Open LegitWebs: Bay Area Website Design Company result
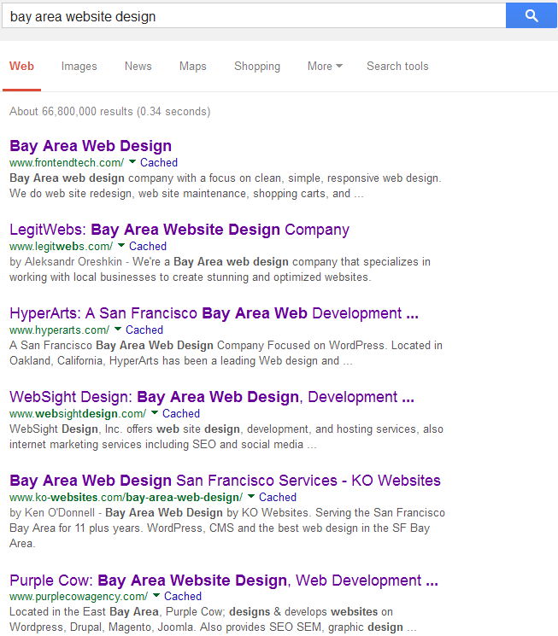The height and width of the screenshot is (636, 558). [179, 230]
